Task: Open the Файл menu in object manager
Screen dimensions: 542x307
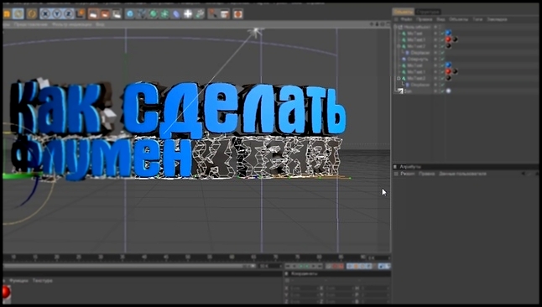Action: [x=406, y=19]
